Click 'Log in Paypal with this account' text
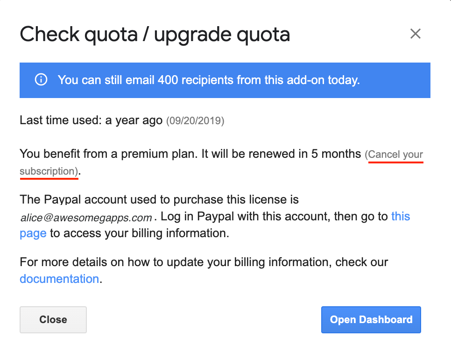 247,217
